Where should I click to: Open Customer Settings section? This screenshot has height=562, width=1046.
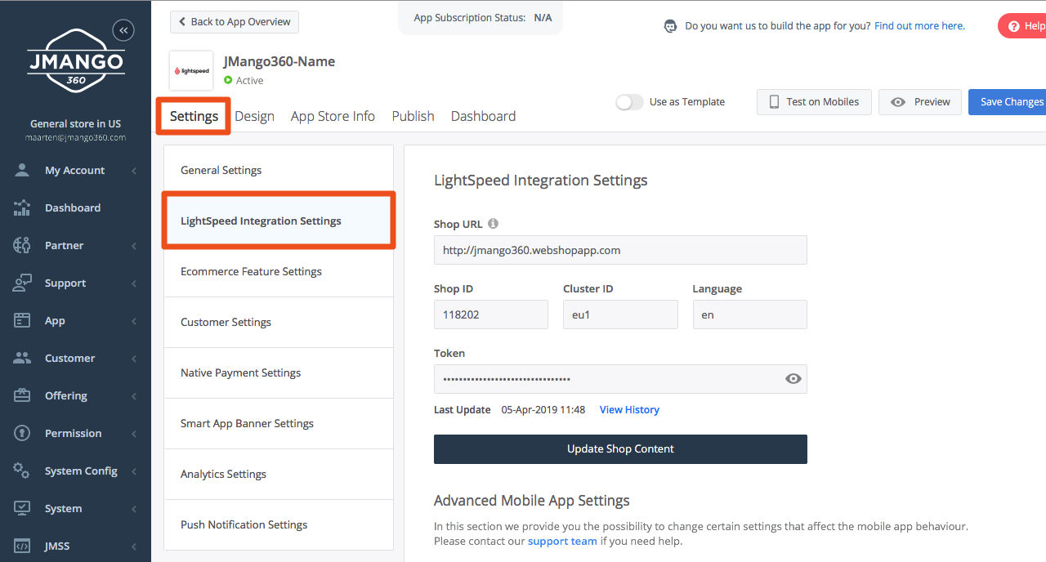pyautogui.click(x=279, y=322)
